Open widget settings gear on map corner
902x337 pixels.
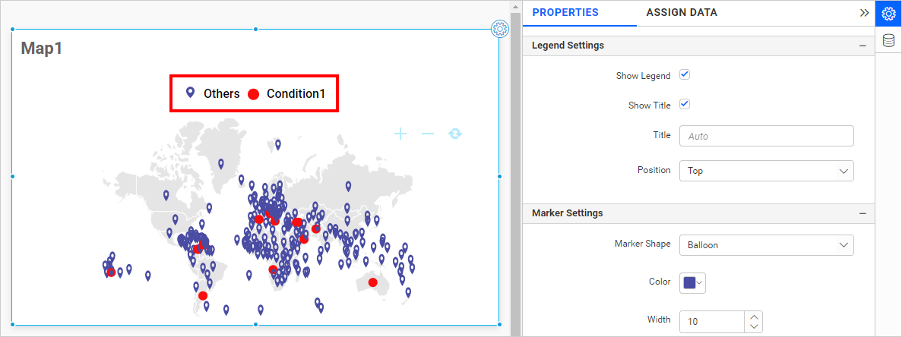pos(499,29)
